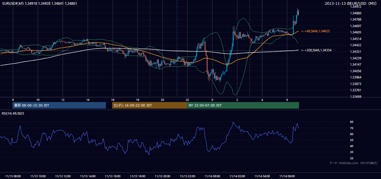381x179 pixels.
Task: Click price axis value 1.33689
Action: pyautogui.click(x=356, y=97)
